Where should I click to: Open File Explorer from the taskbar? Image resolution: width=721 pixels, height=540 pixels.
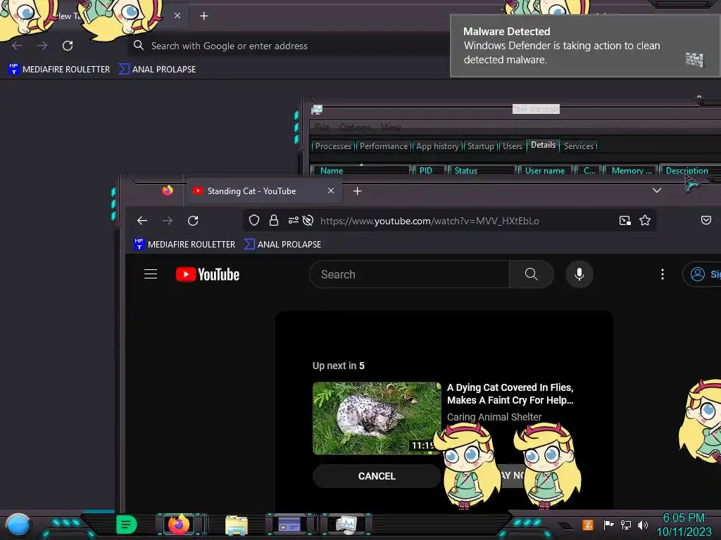[237, 525]
